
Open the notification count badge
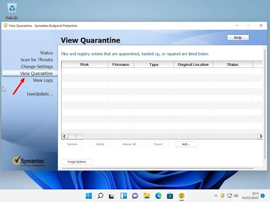[x=263, y=196]
